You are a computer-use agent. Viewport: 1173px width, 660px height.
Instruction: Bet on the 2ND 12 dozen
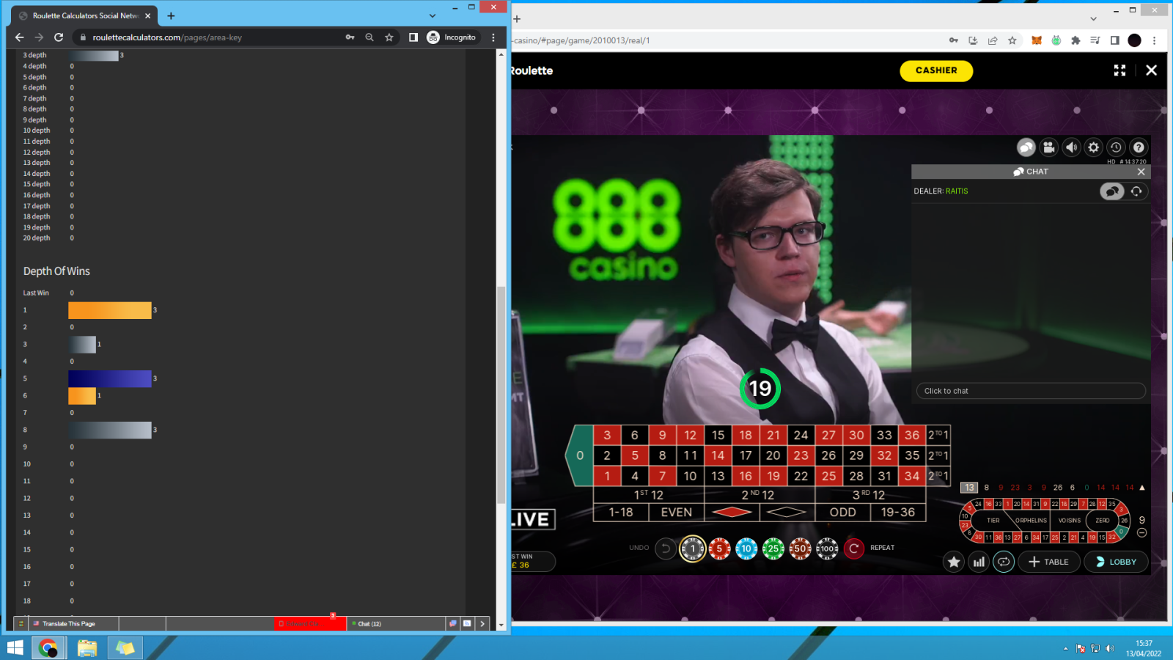760,495
